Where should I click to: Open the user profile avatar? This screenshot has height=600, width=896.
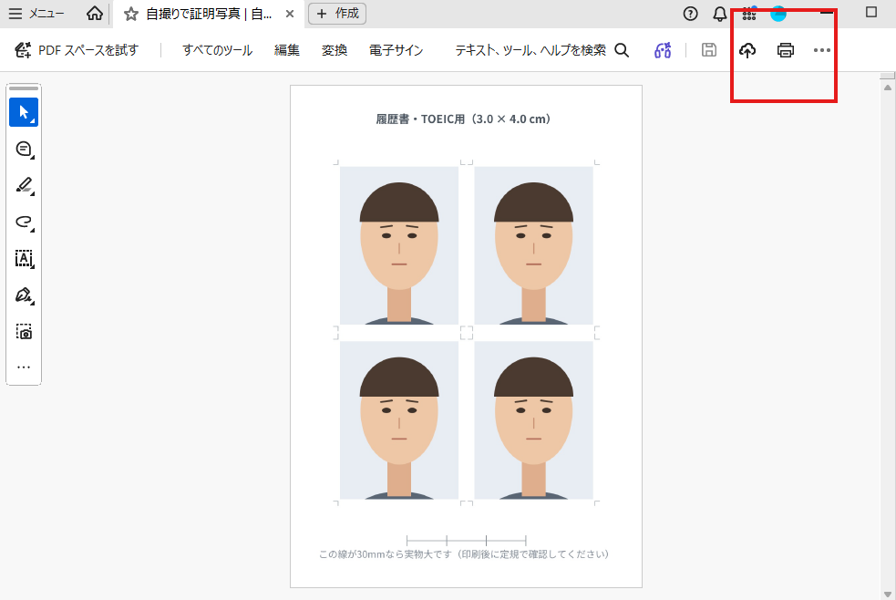pyautogui.click(x=778, y=14)
